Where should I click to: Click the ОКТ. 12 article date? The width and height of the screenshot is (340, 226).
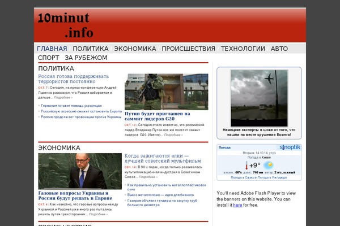point(130,125)
